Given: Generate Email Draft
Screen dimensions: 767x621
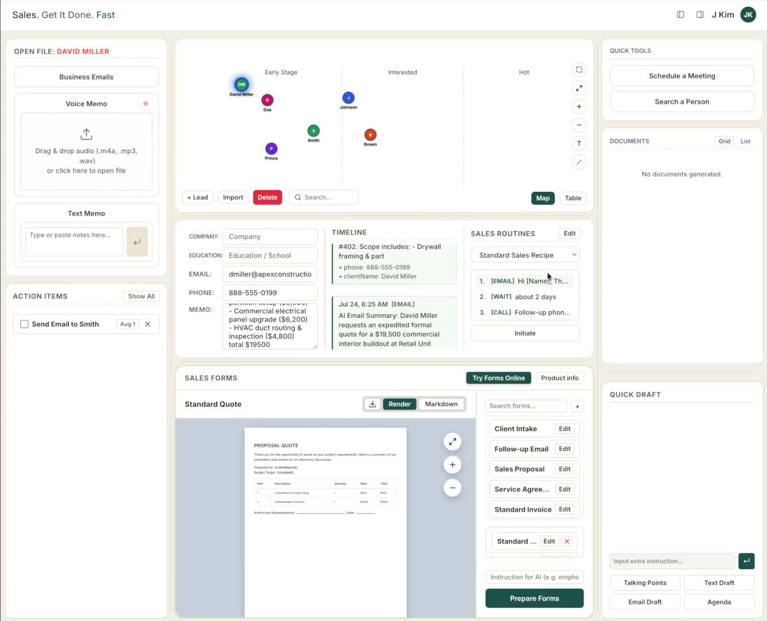Looking at the screenshot, I should pyautogui.click(x=645, y=602).
